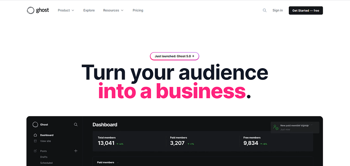Viewport: 350px width, 166px height.
Task: Click the Ghost circle logo in dashboard sidebar
Action: tap(35, 125)
